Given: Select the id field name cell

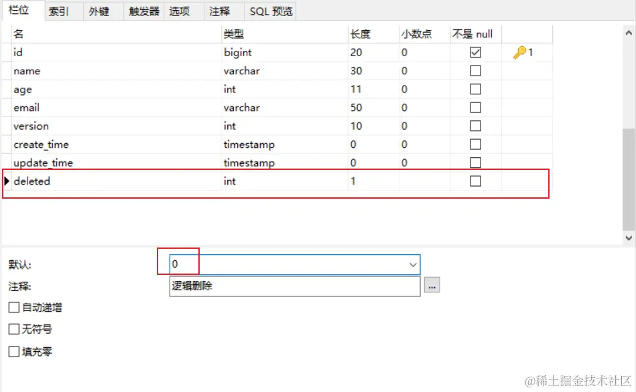Looking at the screenshot, I should coord(116,52).
